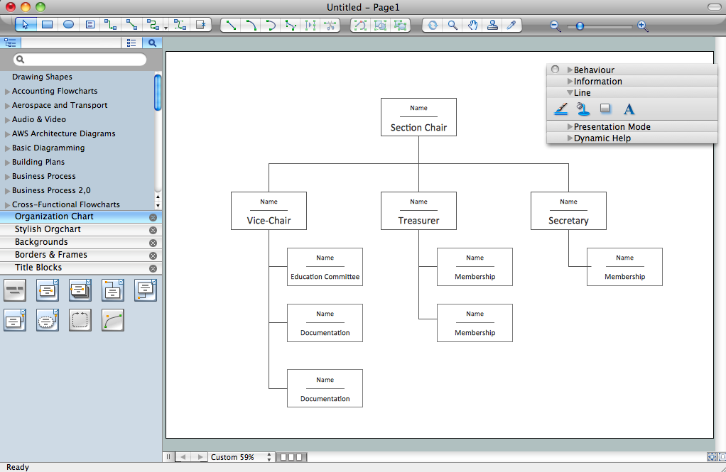Open line pen settings in panel
The image size is (726, 472).
tap(560, 109)
